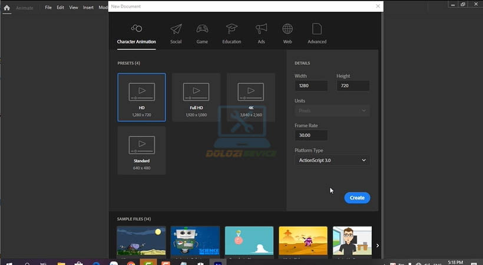Switch to the Web globe category
Image resolution: width=483 pixels, height=265 pixels.
(287, 34)
